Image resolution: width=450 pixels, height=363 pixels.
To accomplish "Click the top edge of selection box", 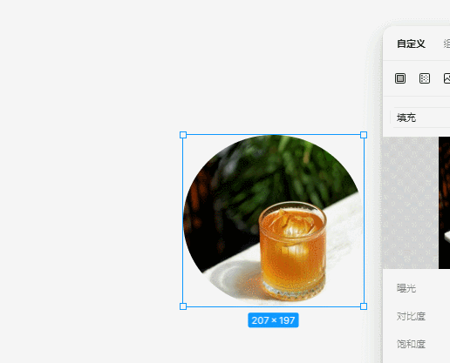I will 273,135.
